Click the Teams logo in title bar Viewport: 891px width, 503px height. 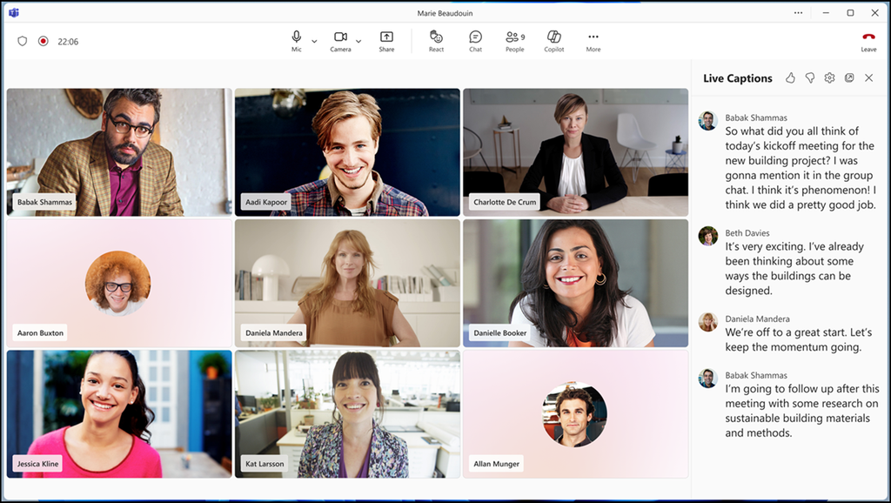point(14,12)
